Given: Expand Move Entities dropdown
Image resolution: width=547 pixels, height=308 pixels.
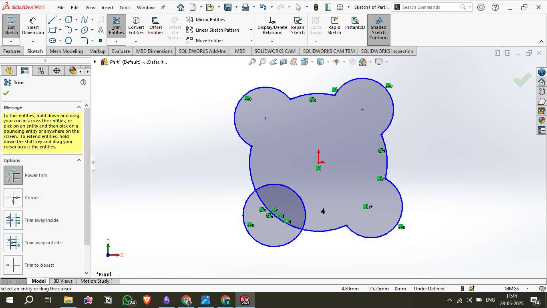Looking at the screenshot, I should click(x=251, y=41).
